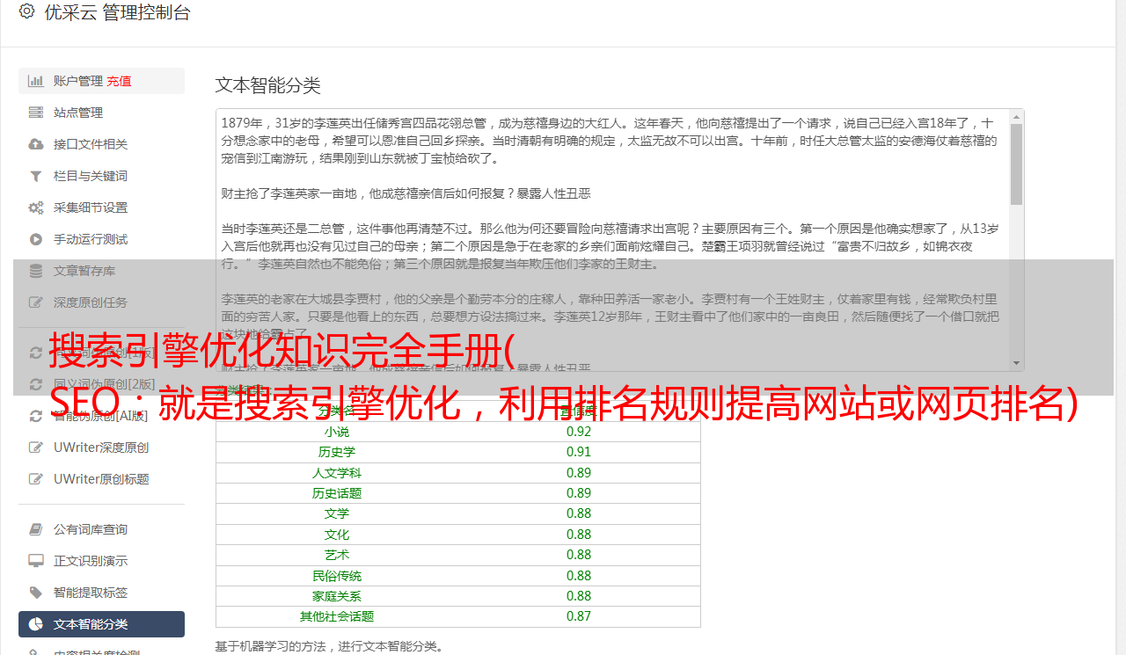Open the UWriter原创标题 sidebar entry
This screenshot has width=1126, height=655.
101,479
